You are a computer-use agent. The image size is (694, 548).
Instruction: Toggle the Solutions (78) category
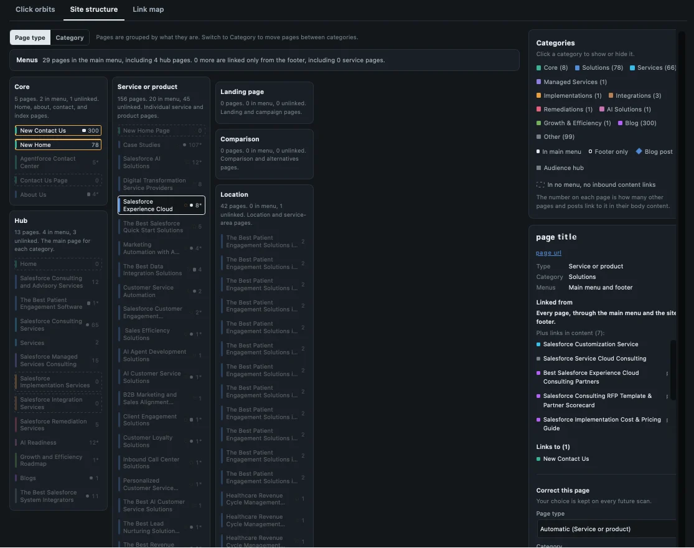point(599,68)
